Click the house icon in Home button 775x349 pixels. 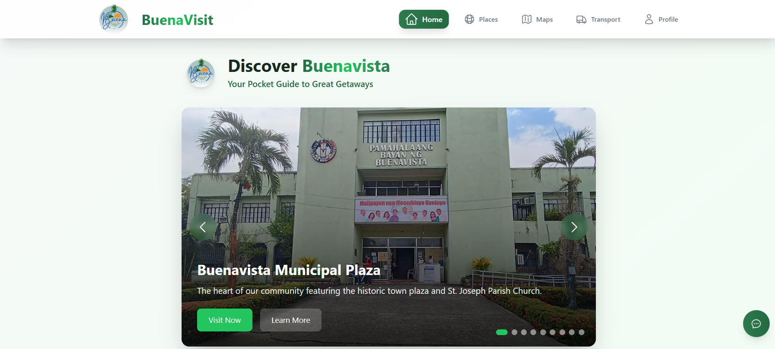point(411,19)
